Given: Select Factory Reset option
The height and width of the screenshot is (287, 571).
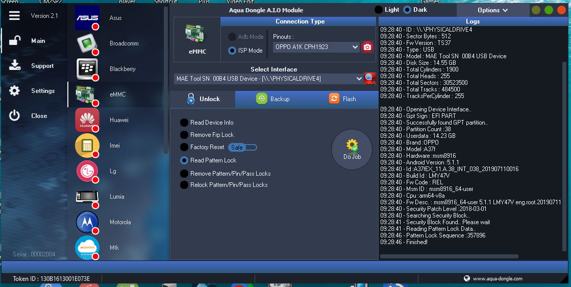Looking at the screenshot, I should 184,147.
